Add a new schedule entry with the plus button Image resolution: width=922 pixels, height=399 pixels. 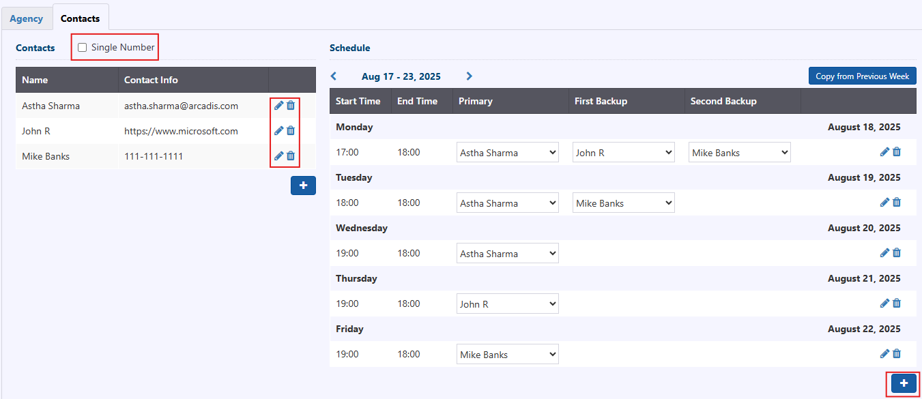tap(904, 384)
